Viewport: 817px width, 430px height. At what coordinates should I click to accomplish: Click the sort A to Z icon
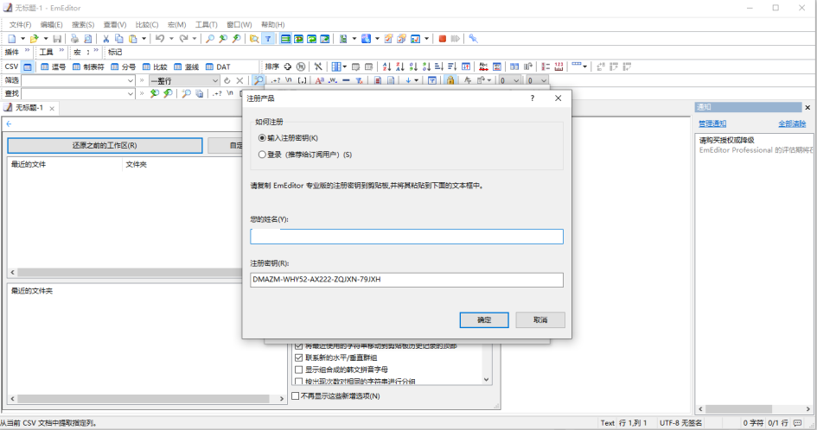[x=386, y=66]
